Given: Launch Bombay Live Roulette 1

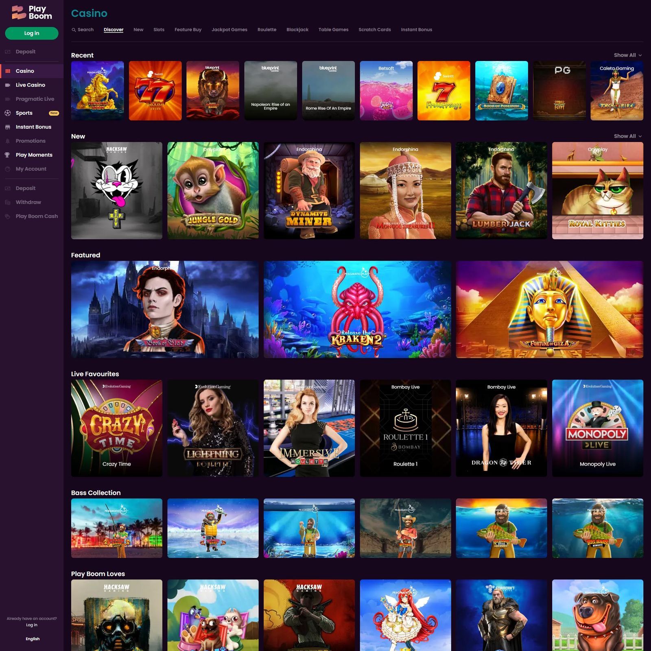Looking at the screenshot, I should [405, 428].
